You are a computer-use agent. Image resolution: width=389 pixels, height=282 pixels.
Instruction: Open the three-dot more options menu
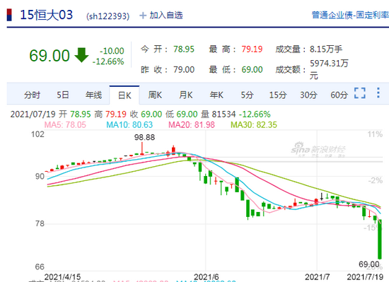(378, 93)
